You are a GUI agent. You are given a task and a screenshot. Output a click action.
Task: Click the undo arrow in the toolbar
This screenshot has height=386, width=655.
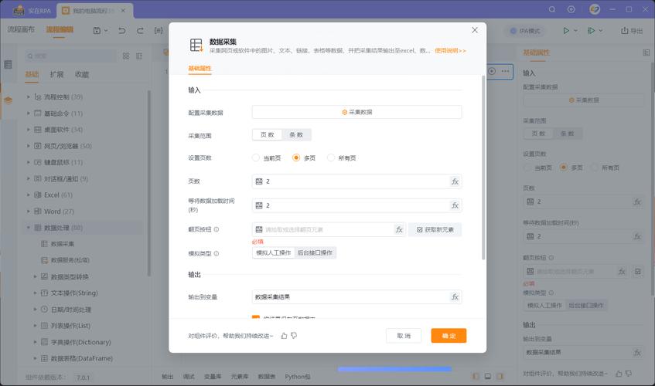click(122, 30)
